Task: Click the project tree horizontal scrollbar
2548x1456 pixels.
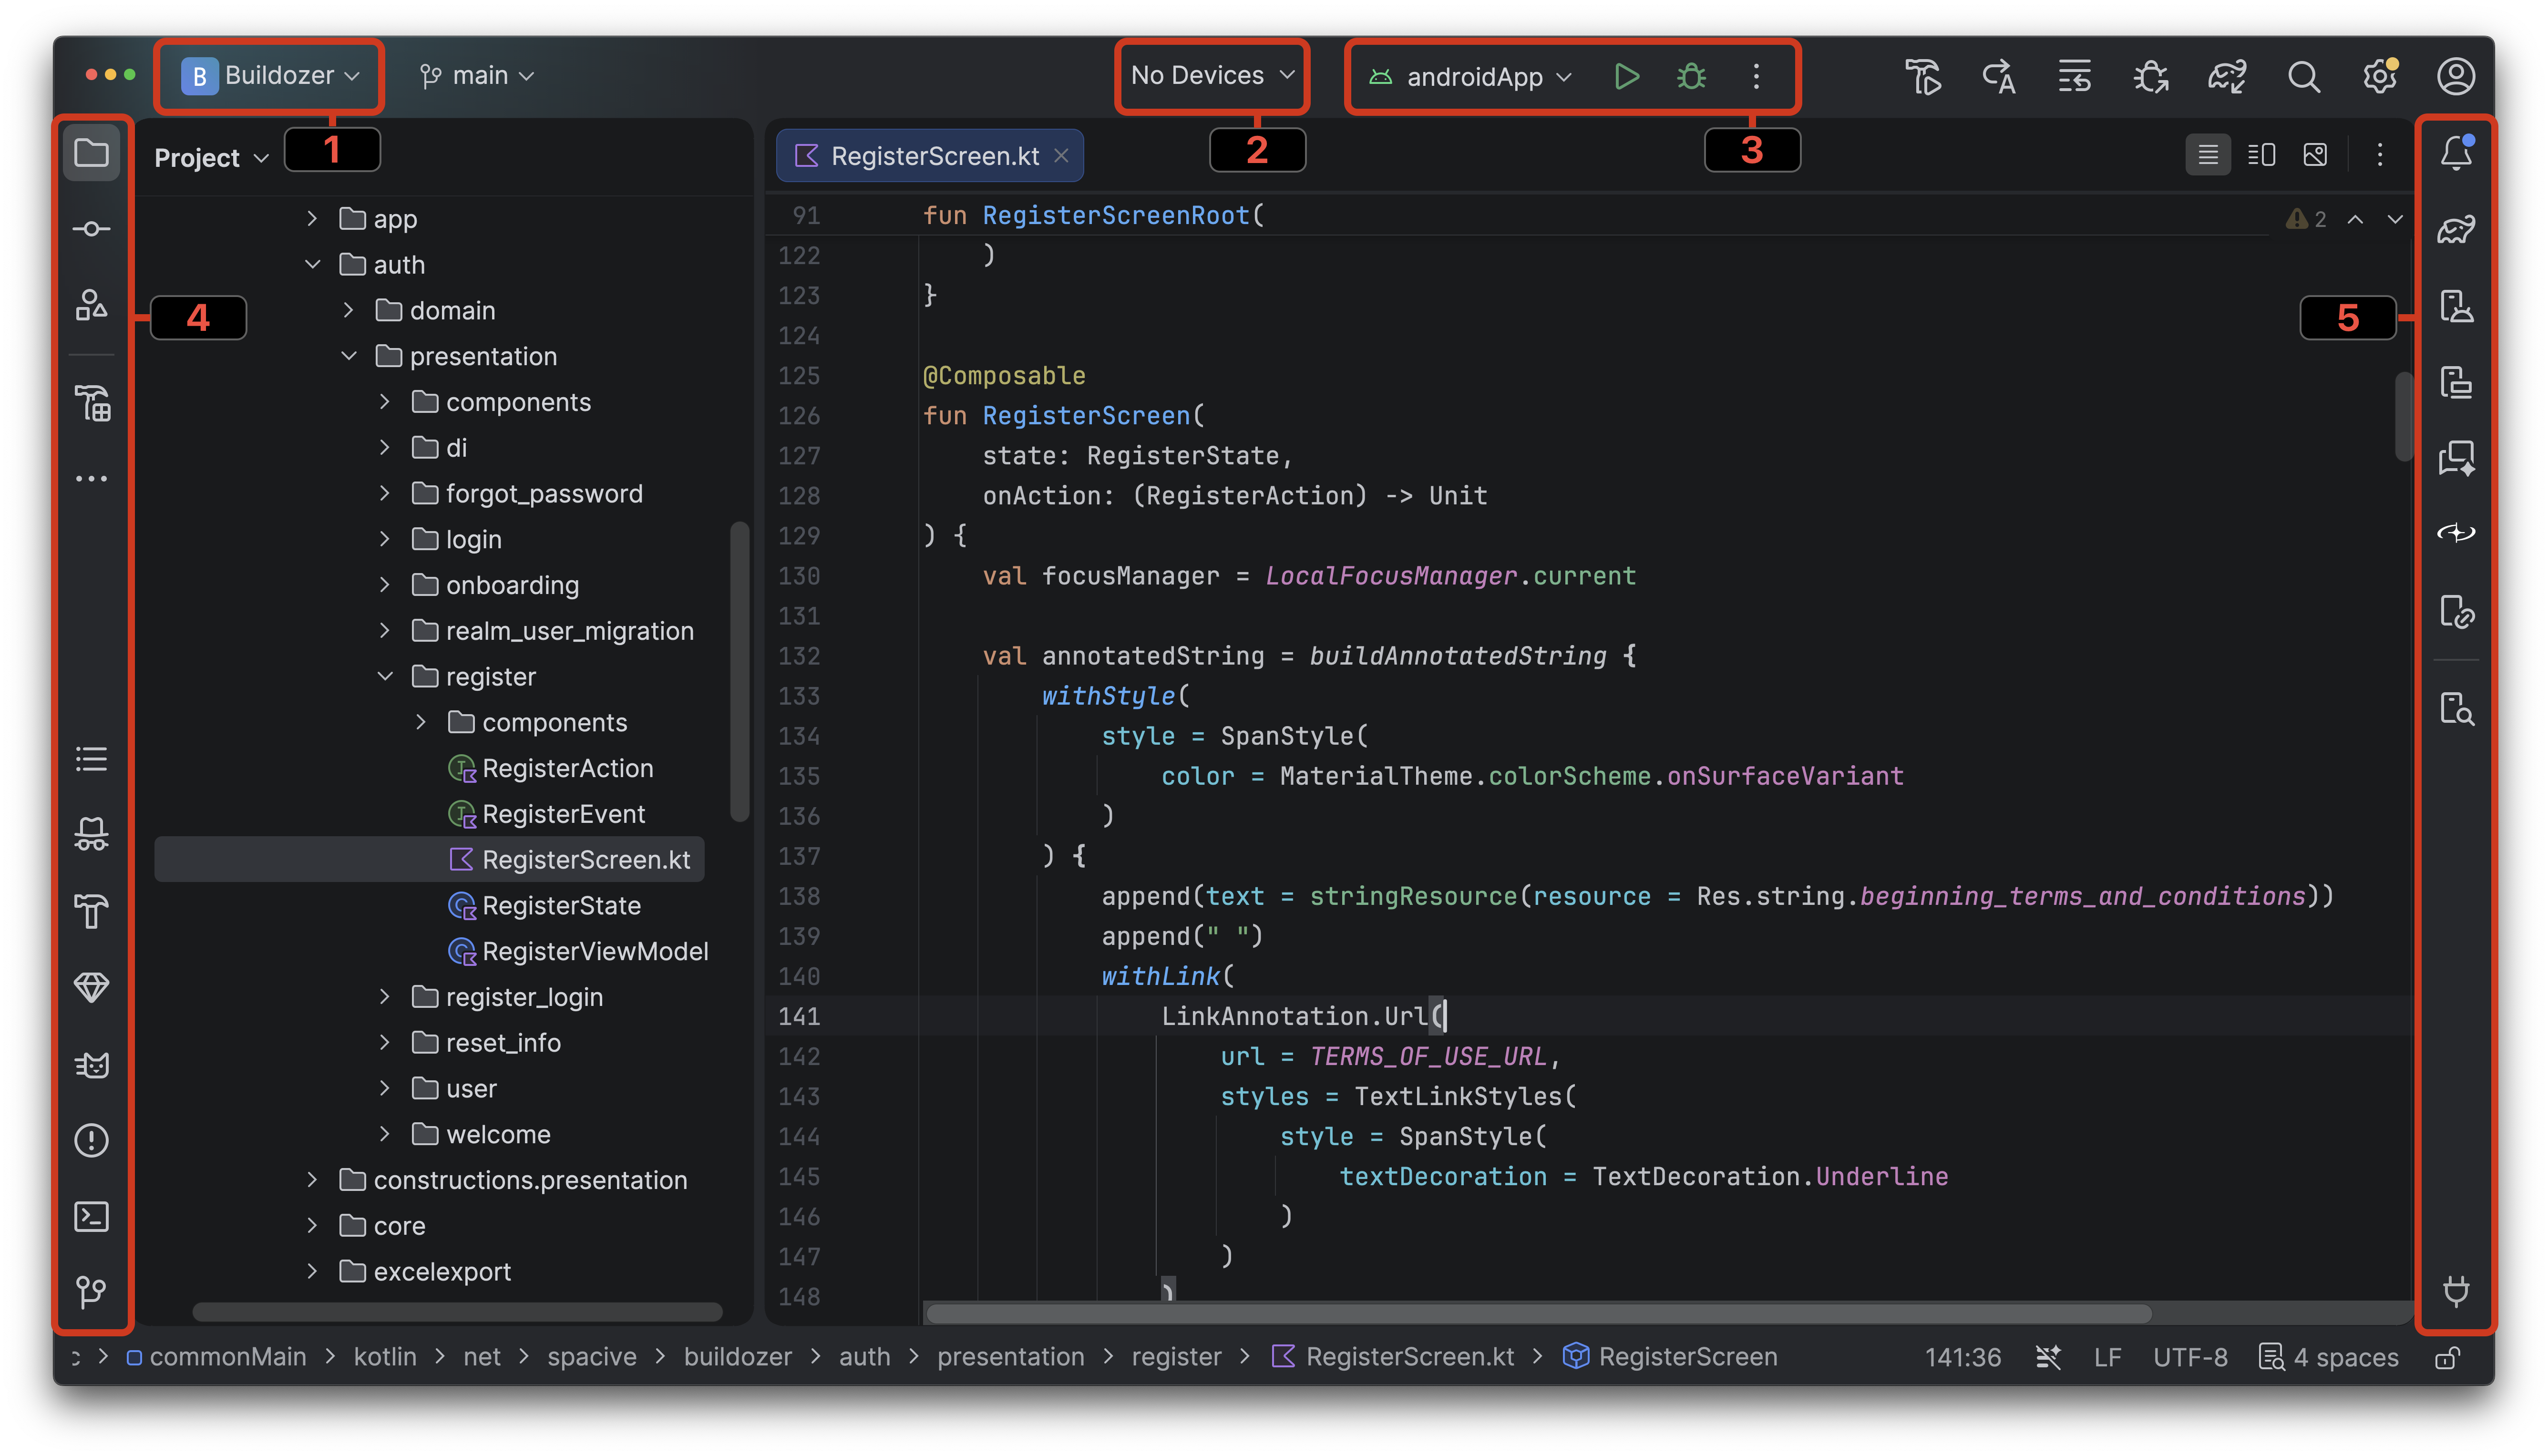Action: (x=457, y=1312)
